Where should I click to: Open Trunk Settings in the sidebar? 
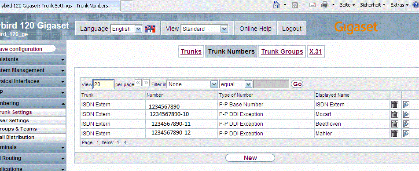tap(33, 112)
